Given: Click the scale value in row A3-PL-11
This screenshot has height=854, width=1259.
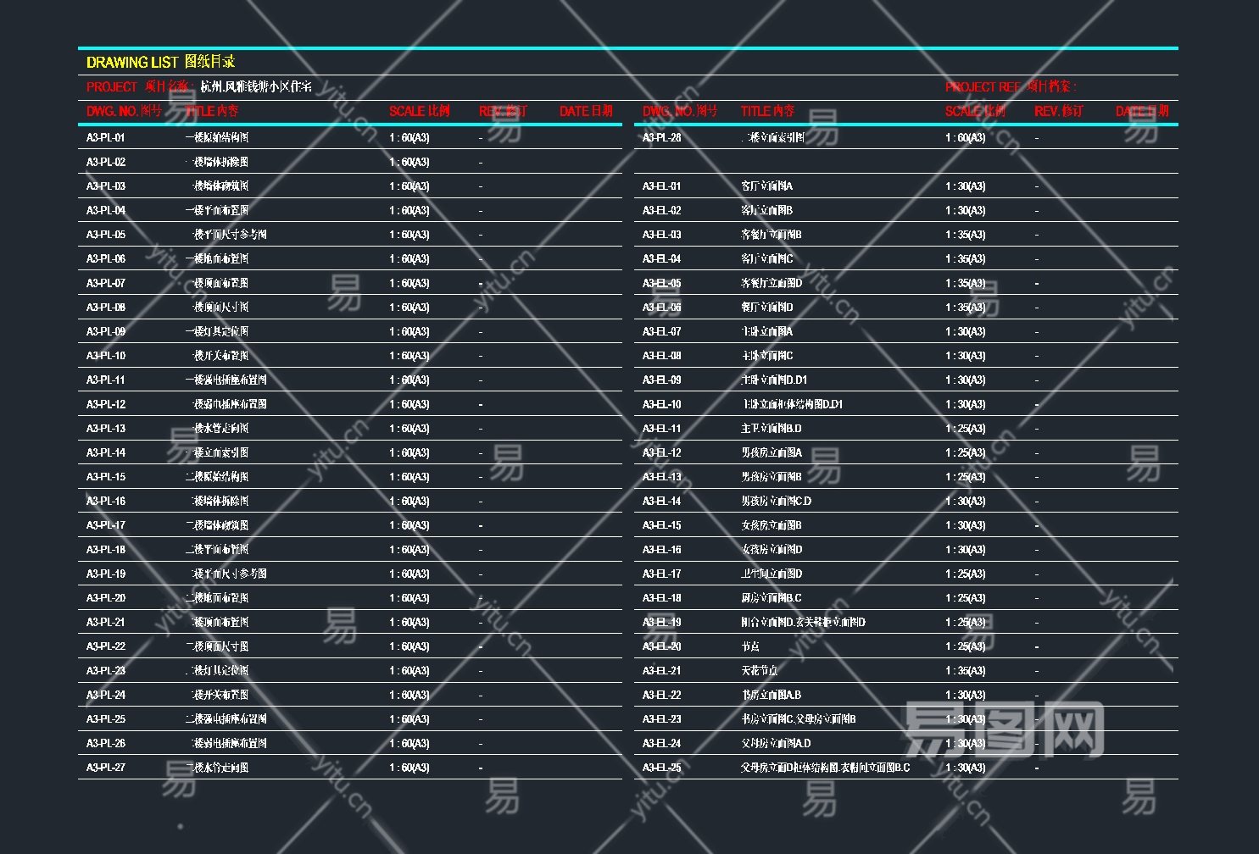Looking at the screenshot, I should pos(409,380).
